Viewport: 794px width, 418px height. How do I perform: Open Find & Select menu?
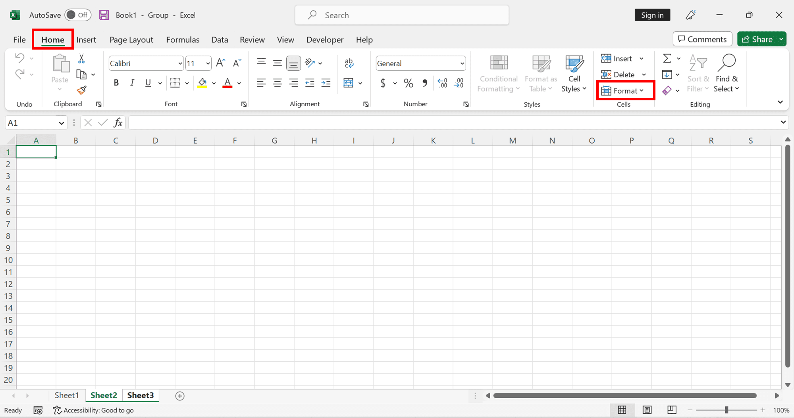[727, 74]
